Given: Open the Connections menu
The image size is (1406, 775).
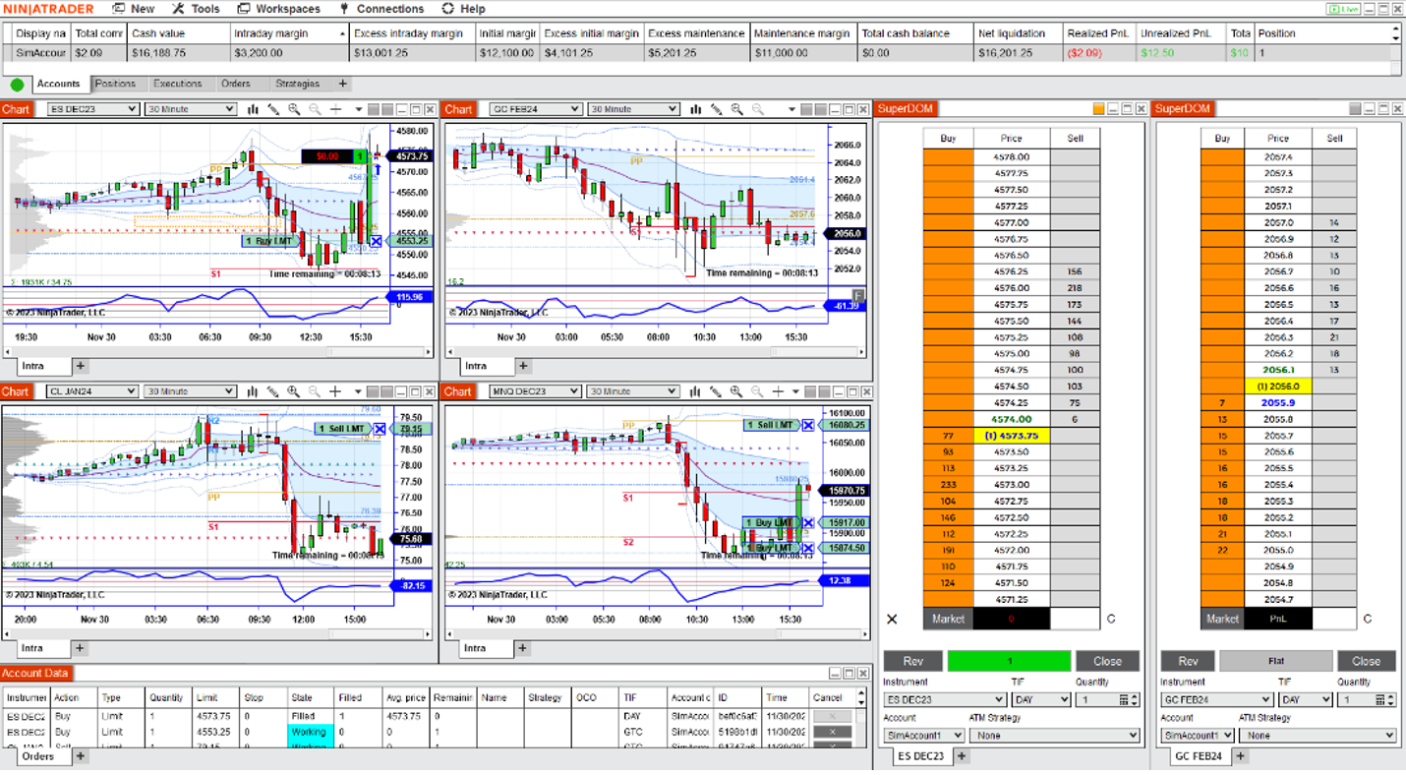Looking at the screenshot, I should pos(381,9).
